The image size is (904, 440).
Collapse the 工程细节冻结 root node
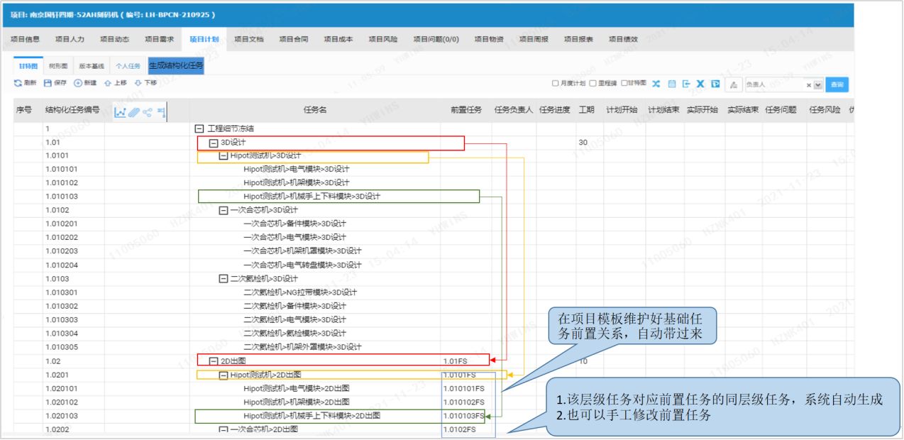pos(199,129)
